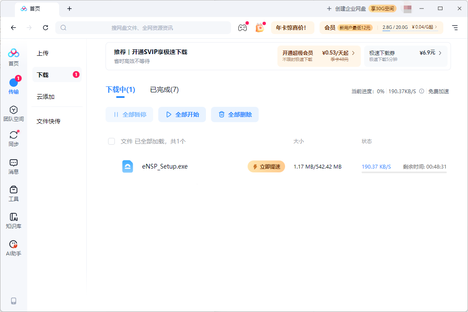Click the eNSP_Setup.exe file name

click(x=165, y=166)
